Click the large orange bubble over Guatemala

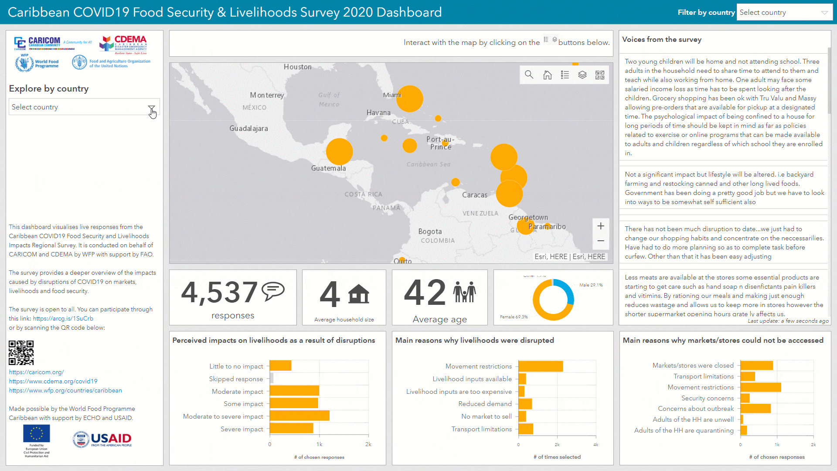coord(339,151)
